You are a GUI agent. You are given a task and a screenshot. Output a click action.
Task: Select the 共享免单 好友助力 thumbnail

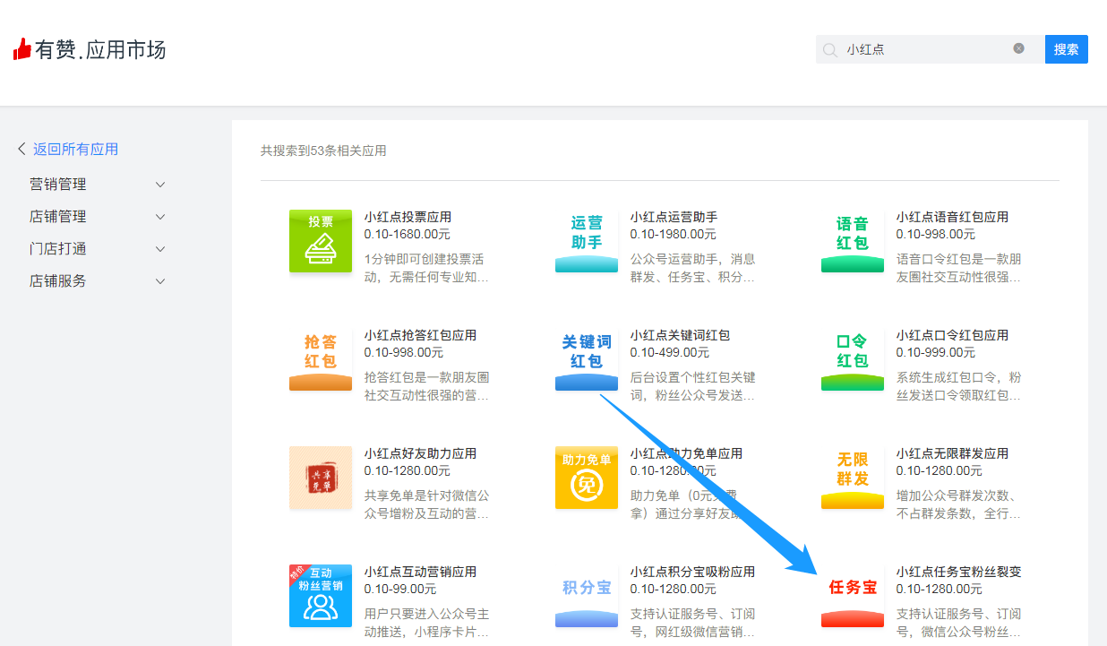tap(321, 478)
